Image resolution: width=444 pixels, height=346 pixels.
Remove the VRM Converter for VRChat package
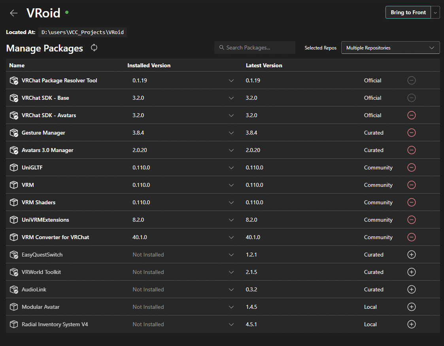[x=411, y=237]
